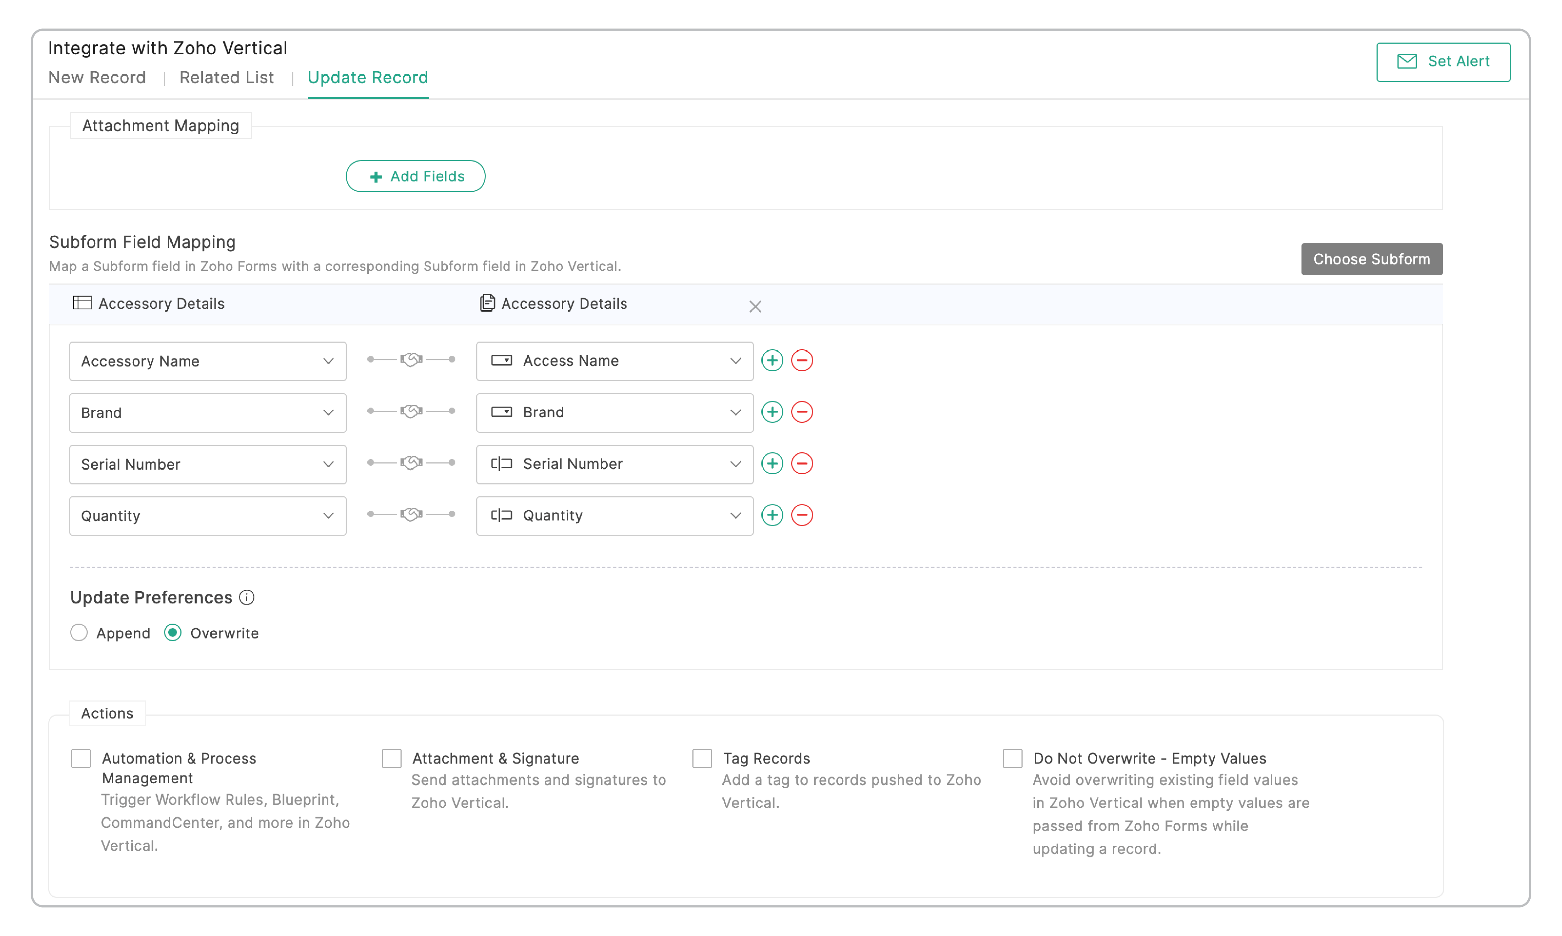This screenshot has height=936, width=1562.
Task: Enable Automation & Process Management checkbox
Action: 81,758
